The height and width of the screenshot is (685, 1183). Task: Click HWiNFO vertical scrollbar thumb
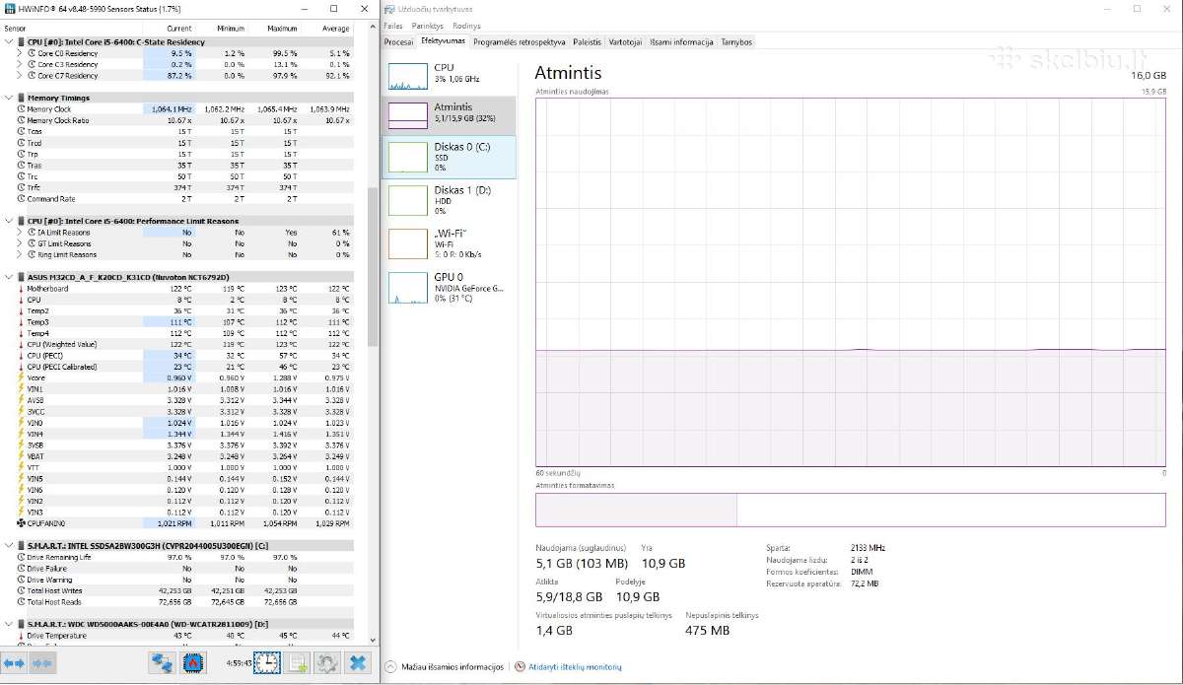(373, 266)
